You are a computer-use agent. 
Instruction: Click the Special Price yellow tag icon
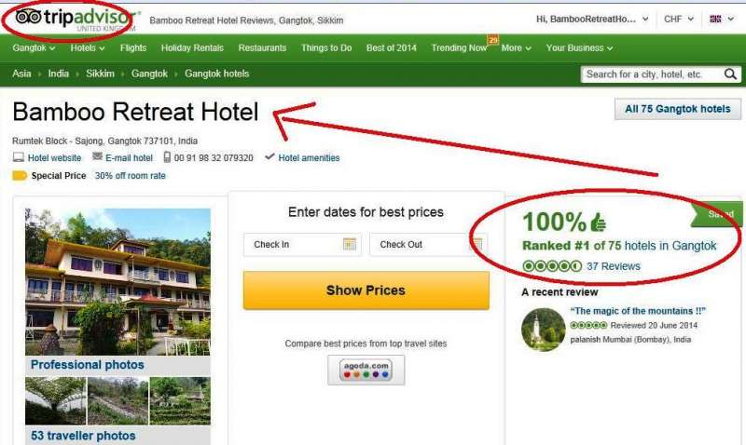(20, 176)
